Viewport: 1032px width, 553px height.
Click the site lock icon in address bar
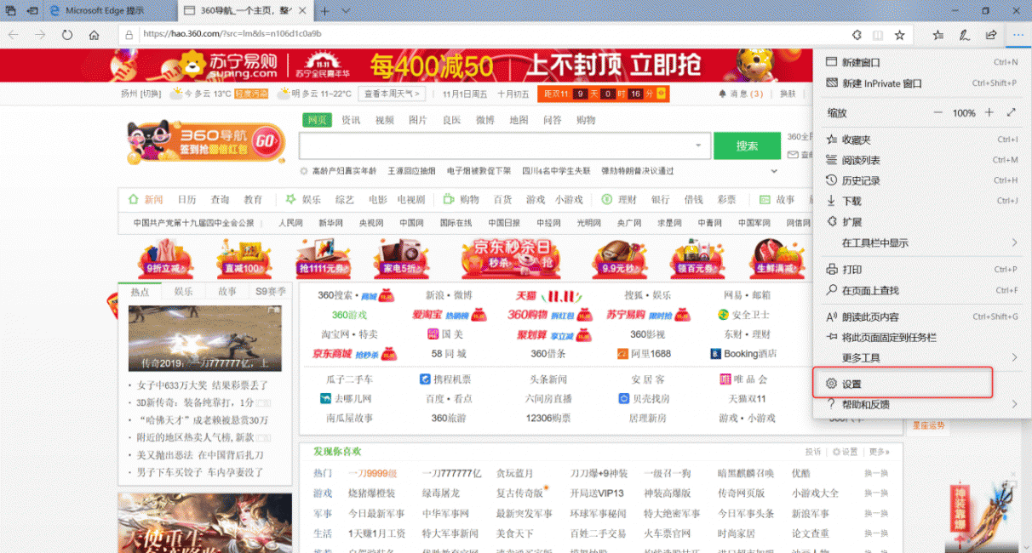pyautogui.click(x=129, y=35)
